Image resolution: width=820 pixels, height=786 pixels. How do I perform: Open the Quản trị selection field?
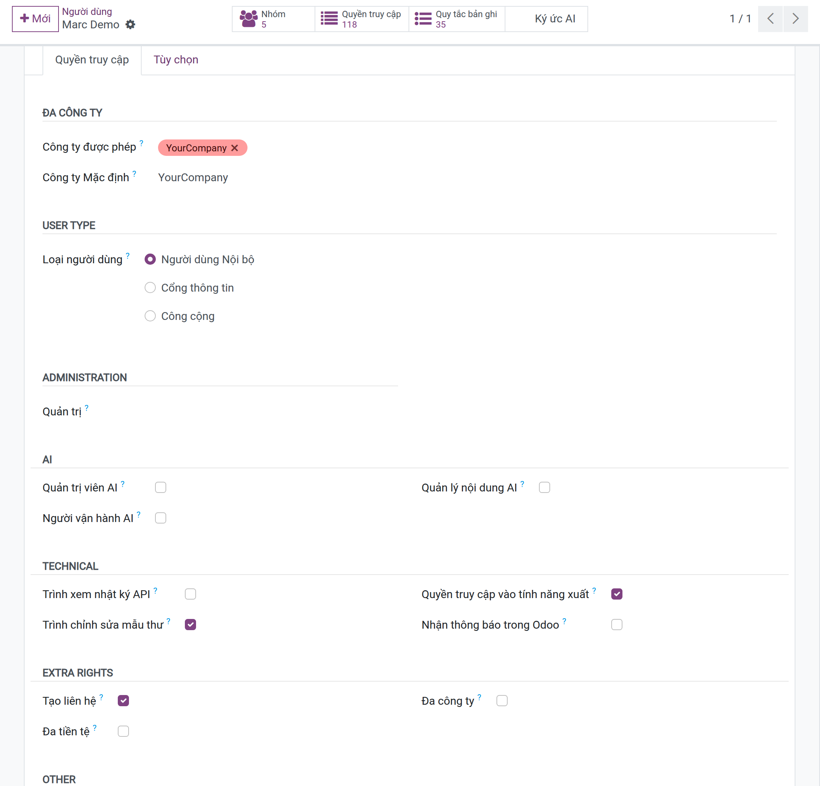(276, 411)
